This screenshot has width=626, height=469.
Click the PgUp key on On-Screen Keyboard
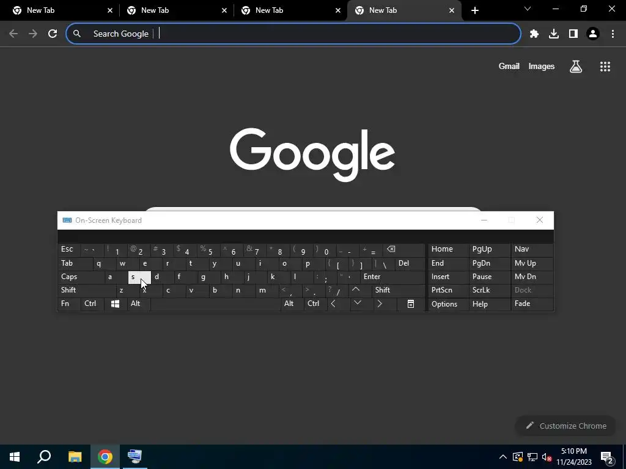(x=488, y=249)
